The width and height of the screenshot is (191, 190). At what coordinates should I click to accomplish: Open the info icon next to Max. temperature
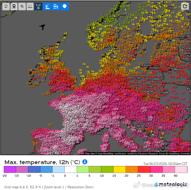pyautogui.click(x=85, y=162)
